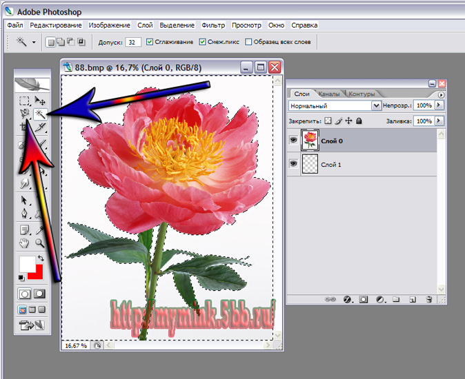Screen dimensions: 465x379
Task: Open the adjustment layer menu
Action: 380,299
